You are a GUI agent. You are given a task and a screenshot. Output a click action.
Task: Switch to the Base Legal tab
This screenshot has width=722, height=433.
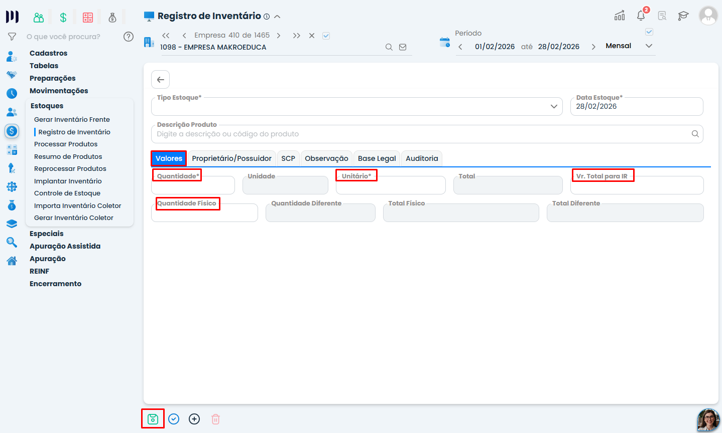(x=377, y=158)
